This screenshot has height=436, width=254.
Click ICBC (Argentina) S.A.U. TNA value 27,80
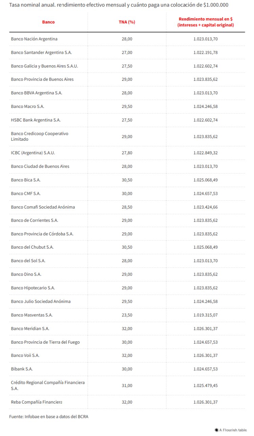coord(127,153)
